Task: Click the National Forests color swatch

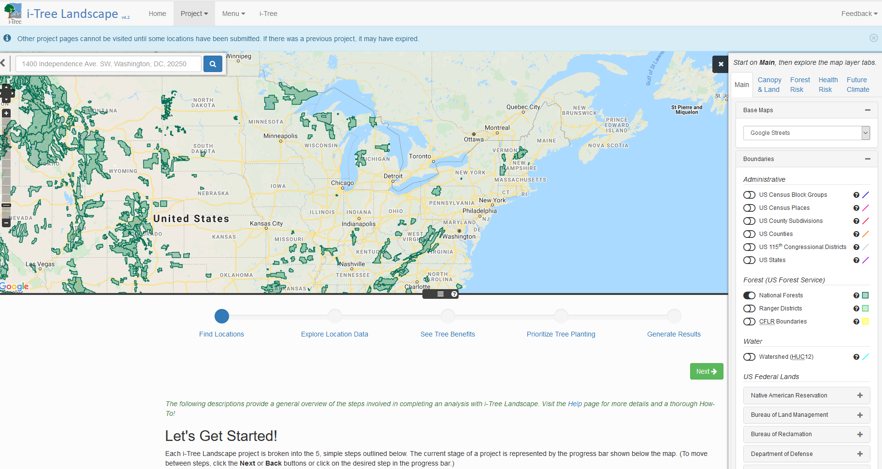Action: tap(866, 295)
